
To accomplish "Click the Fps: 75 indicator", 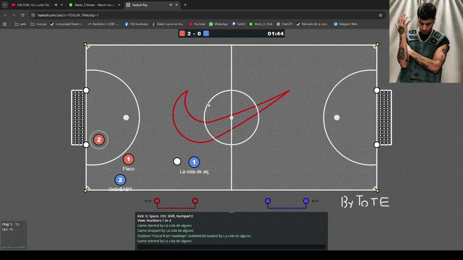I will [7, 229].
